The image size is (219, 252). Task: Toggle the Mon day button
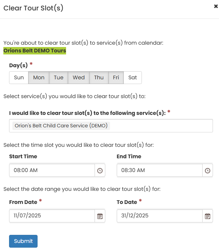tap(39, 78)
